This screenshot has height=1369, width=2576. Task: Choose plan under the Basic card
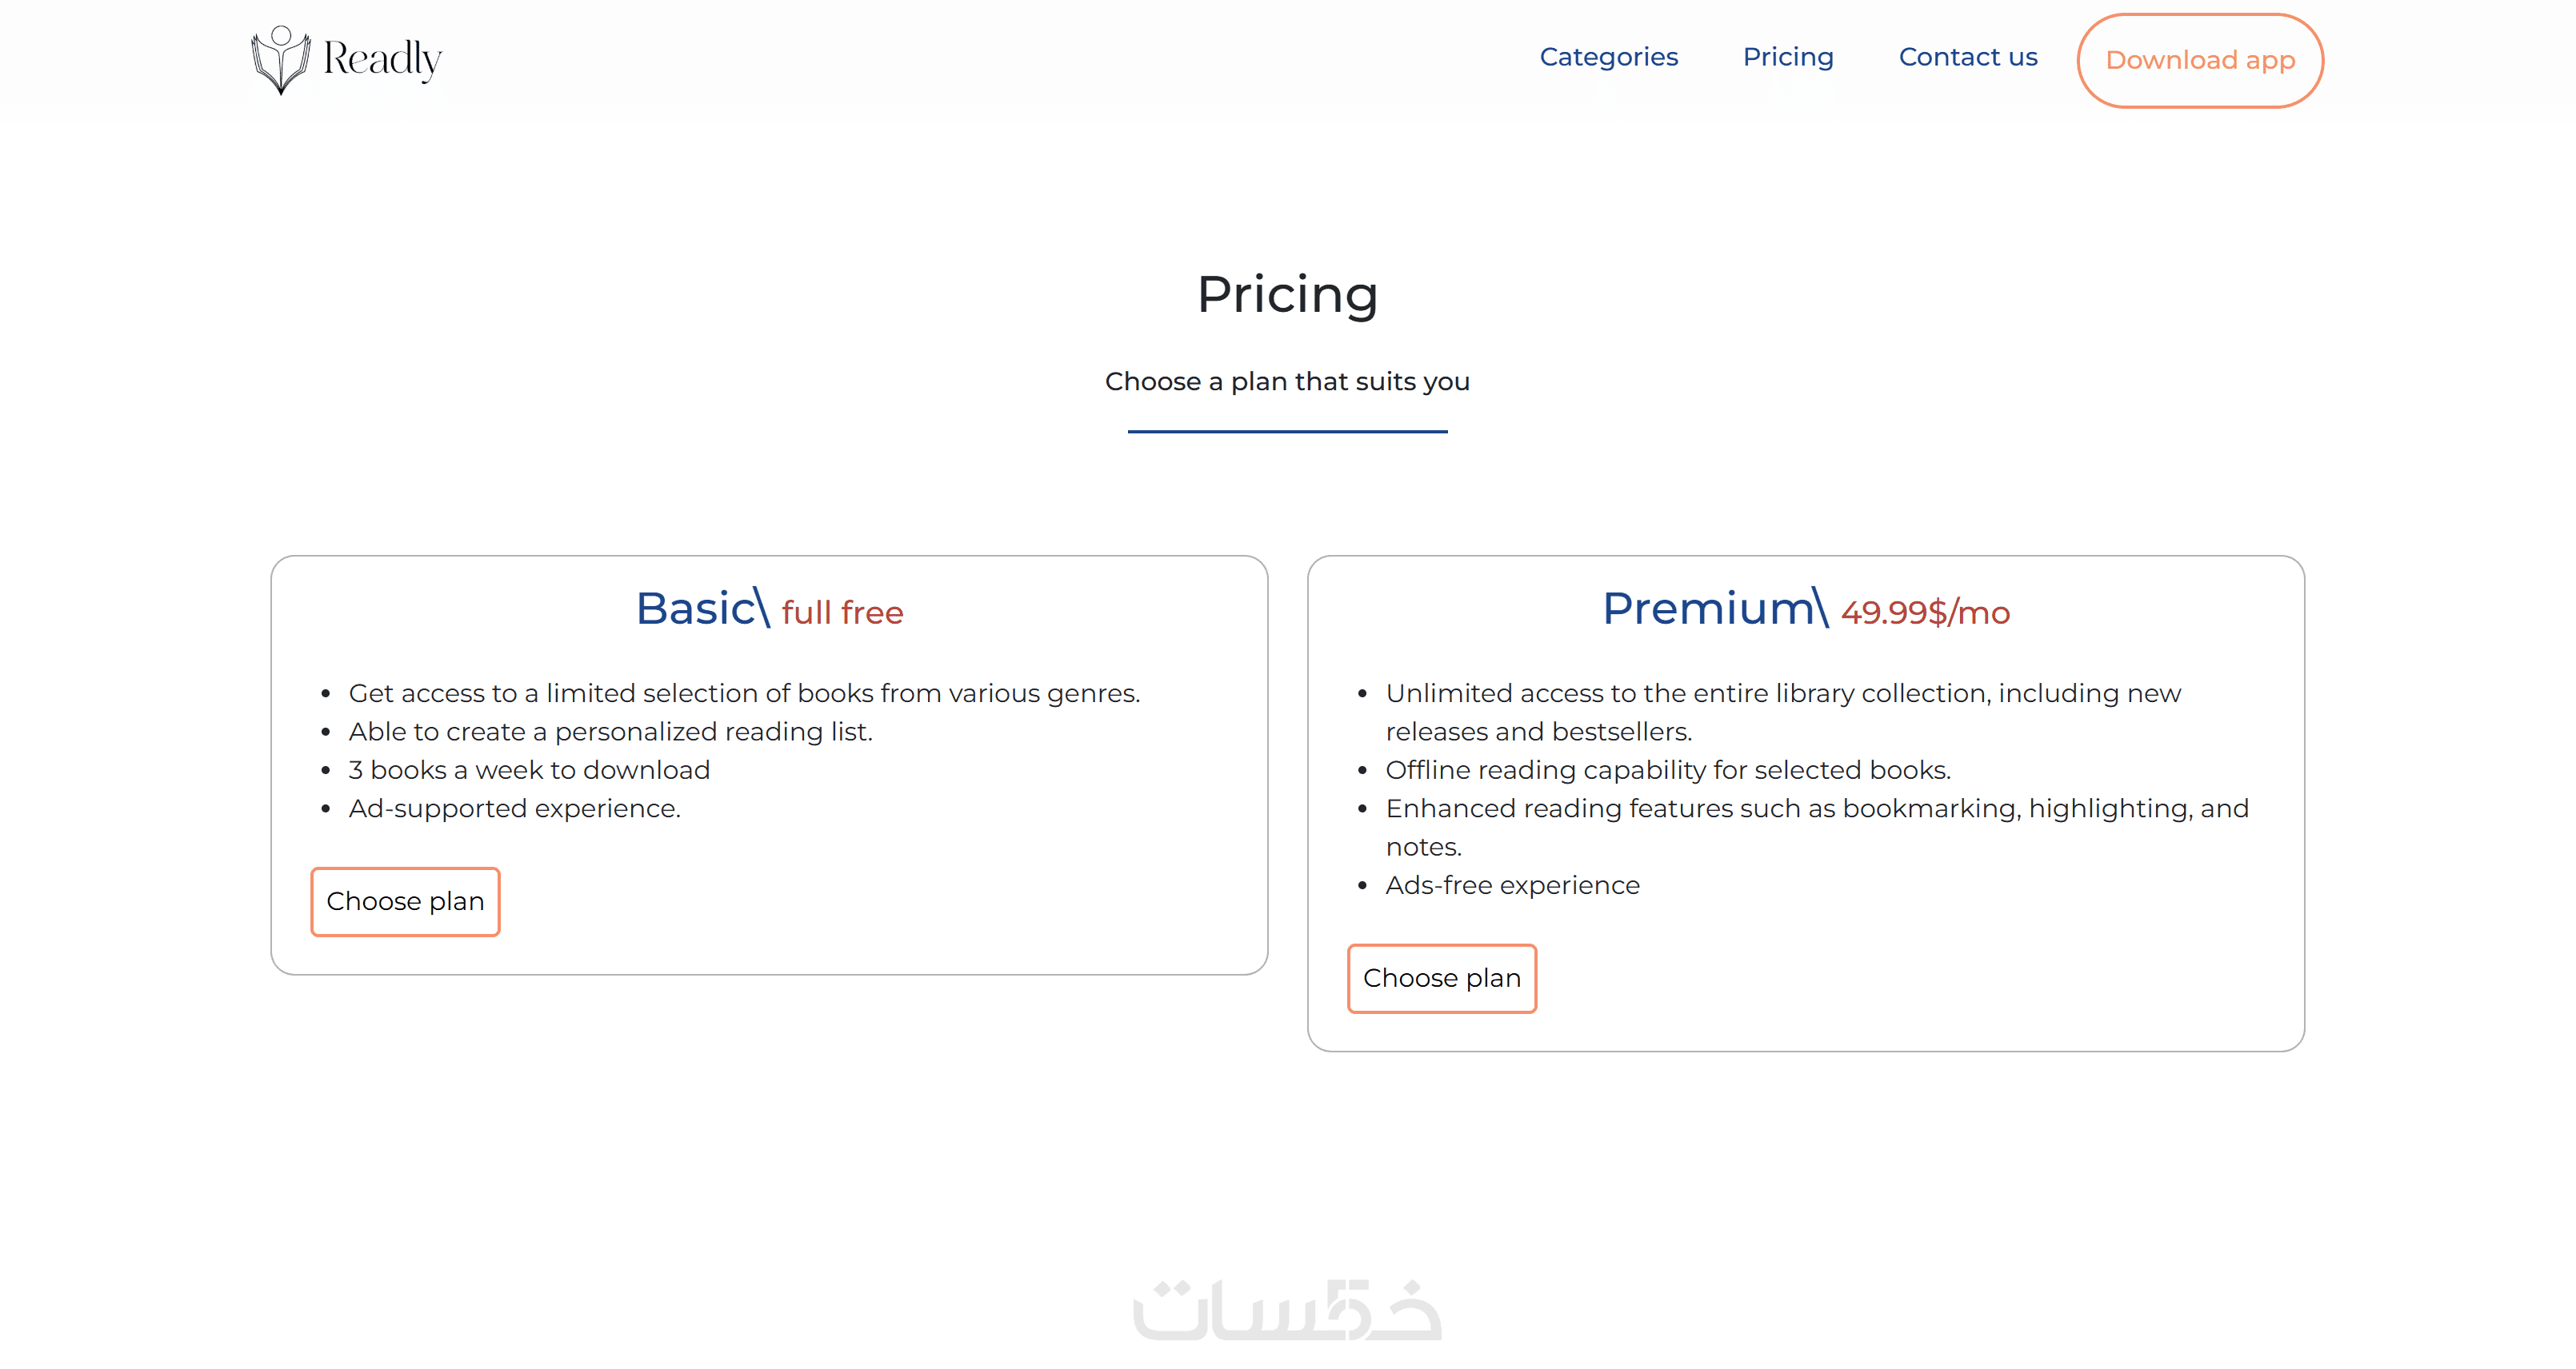coord(405,901)
